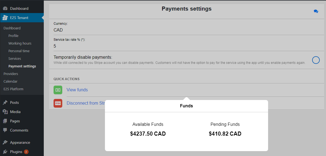
Task: Click the Appearance paintbrush icon
Action: [5, 142]
